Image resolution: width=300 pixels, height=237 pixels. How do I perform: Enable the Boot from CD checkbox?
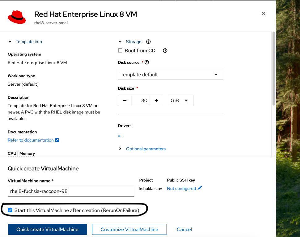(120, 51)
